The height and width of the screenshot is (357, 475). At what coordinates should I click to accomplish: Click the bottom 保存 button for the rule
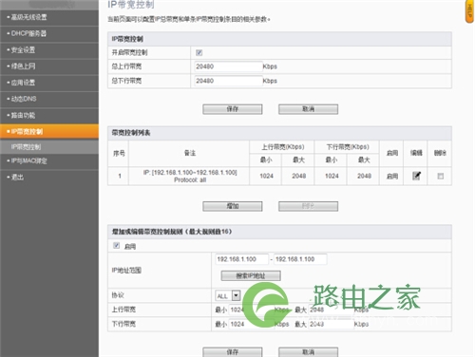(233, 352)
